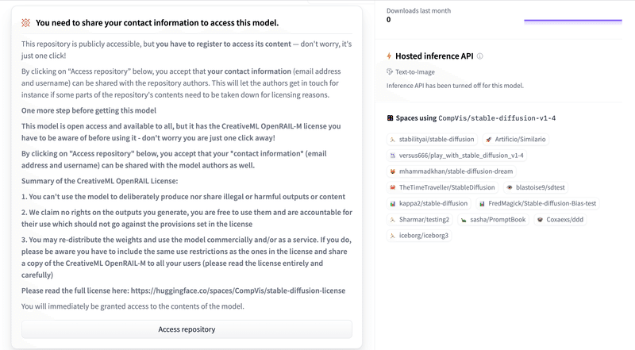This screenshot has width=635, height=350.
Task: Click the 'Downloads last month' label
Action: [x=419, y=11]
